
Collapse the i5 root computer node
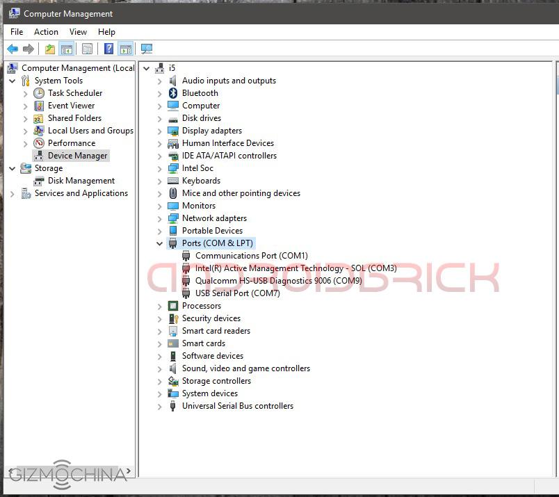[146, 68]
